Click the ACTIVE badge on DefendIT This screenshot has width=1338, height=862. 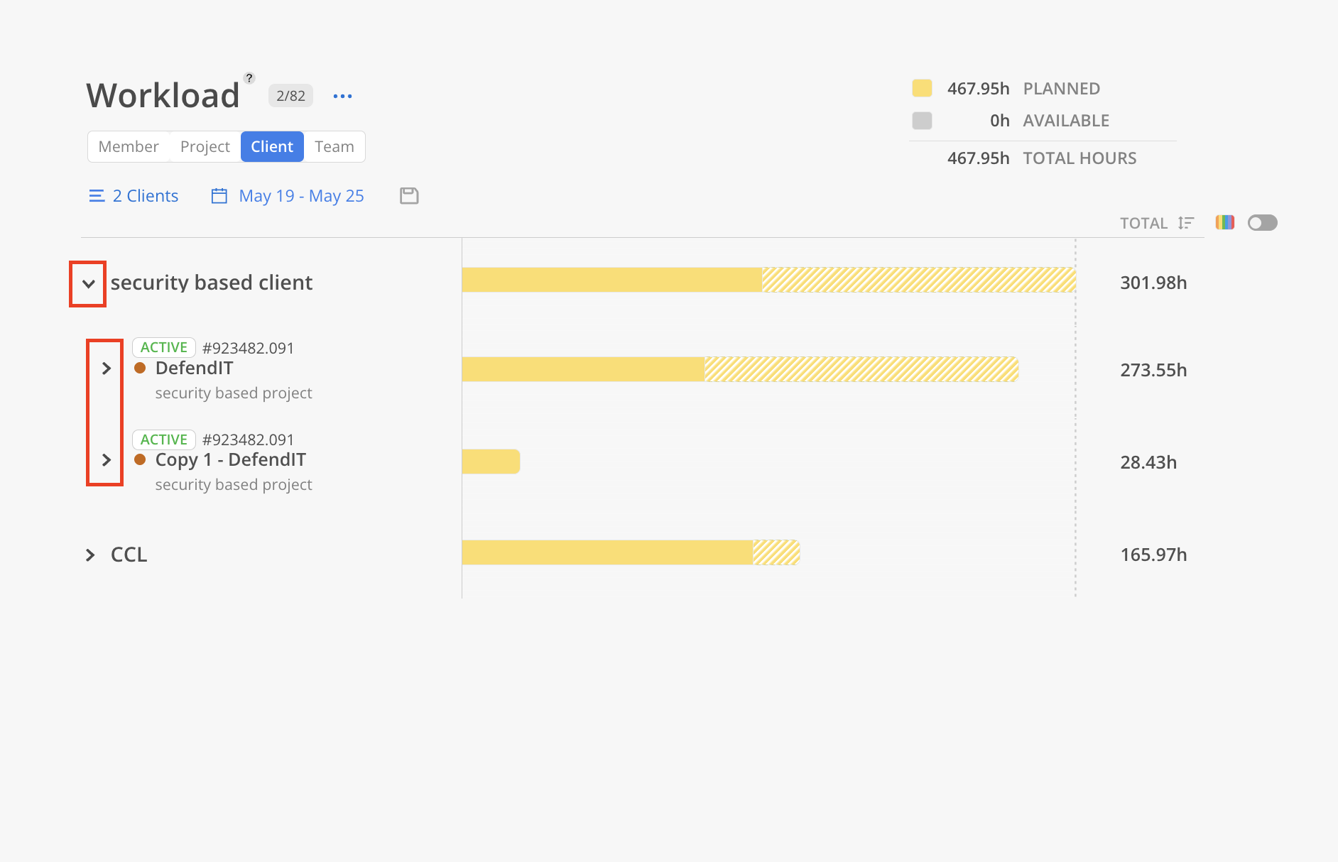pos(164,347)
